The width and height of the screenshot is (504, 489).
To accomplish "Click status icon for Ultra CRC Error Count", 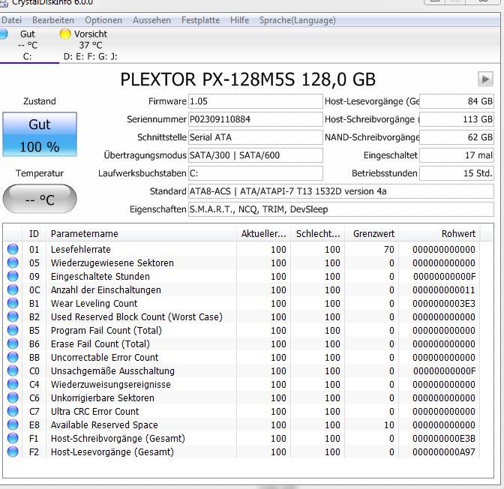I will click(13, 411).
